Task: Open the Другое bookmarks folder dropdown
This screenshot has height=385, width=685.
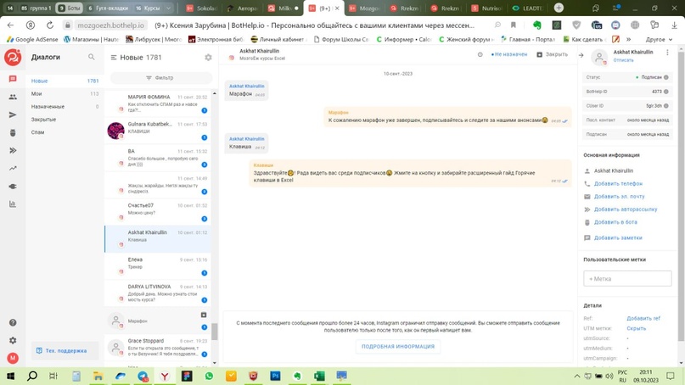Action: [x=659, y=39]
